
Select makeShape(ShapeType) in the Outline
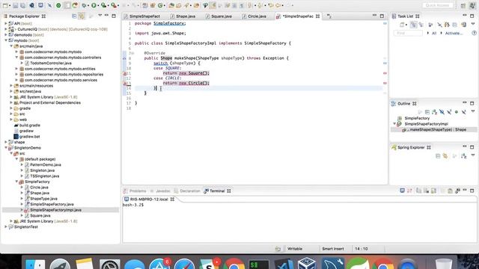point(438,129)
